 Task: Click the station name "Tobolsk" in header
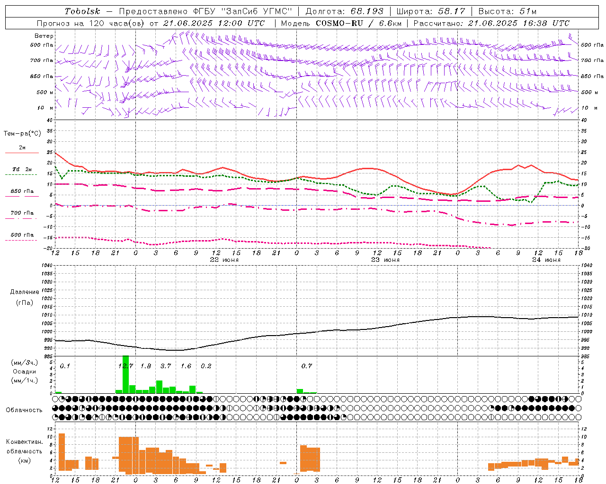[82, 11]
